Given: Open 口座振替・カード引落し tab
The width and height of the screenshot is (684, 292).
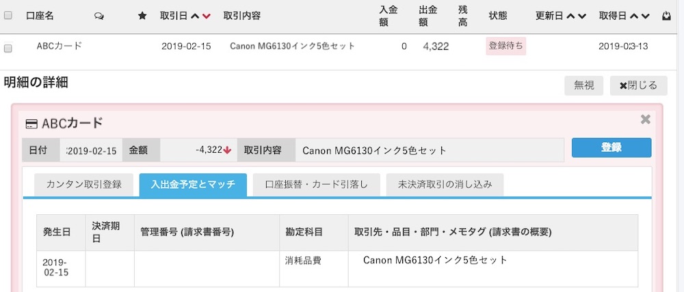Looking at the screenshot, I should coord(316,184).
